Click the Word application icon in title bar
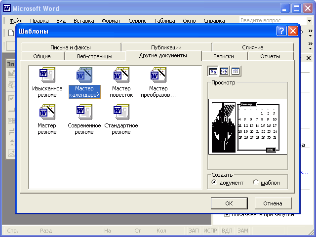Screen dimensions: 316x237 6,8
